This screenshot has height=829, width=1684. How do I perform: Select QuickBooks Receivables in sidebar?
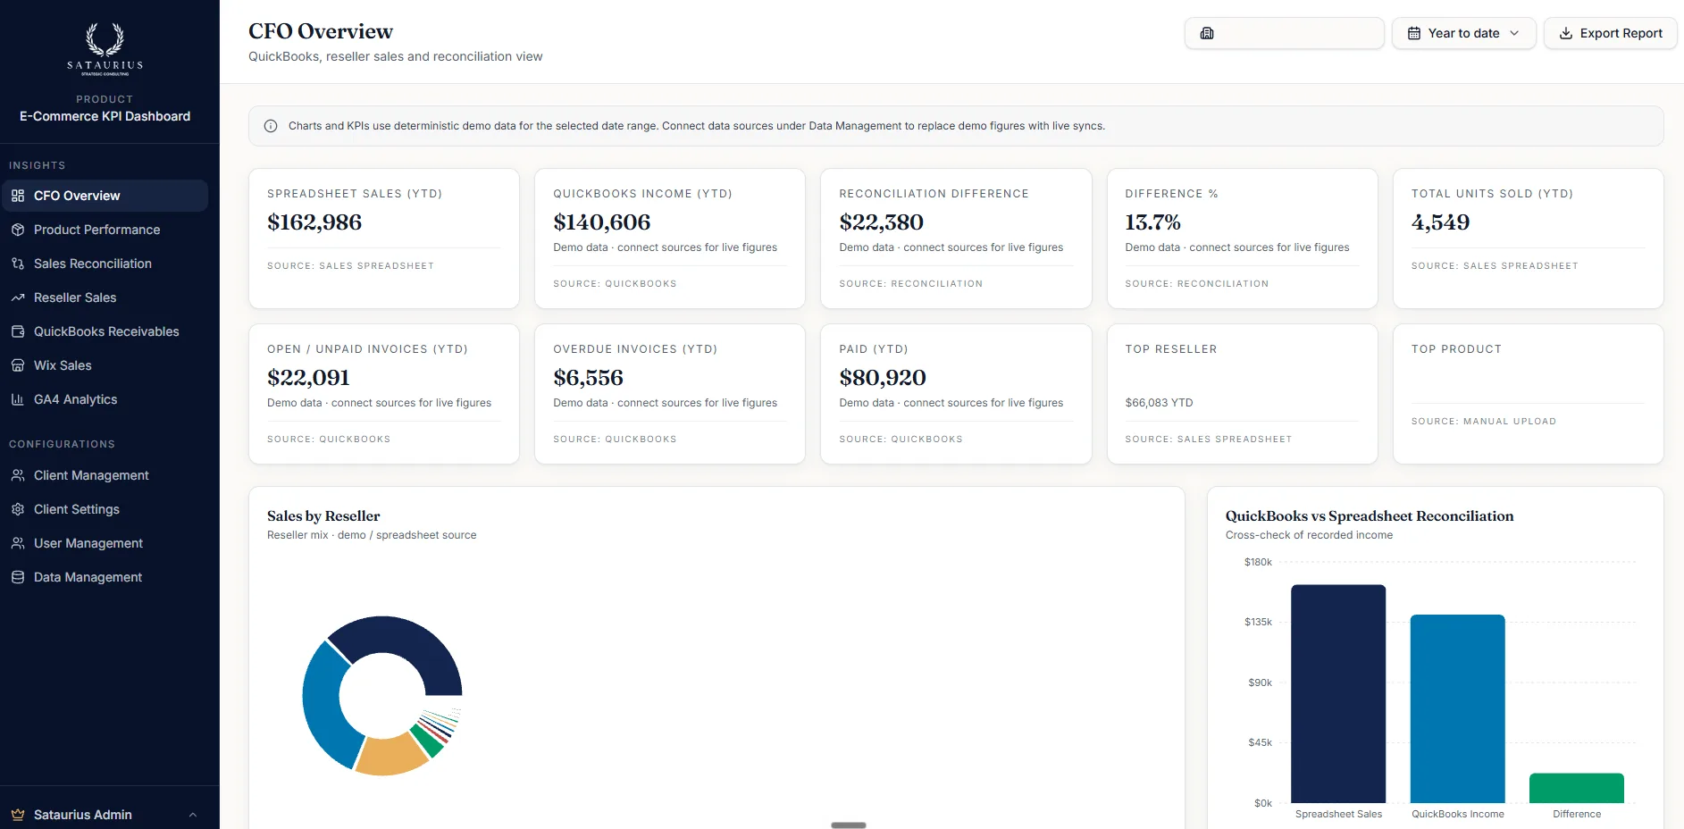click(x=105, y=331)
